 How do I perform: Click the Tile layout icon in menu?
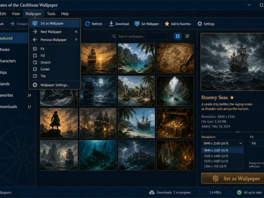35,76
